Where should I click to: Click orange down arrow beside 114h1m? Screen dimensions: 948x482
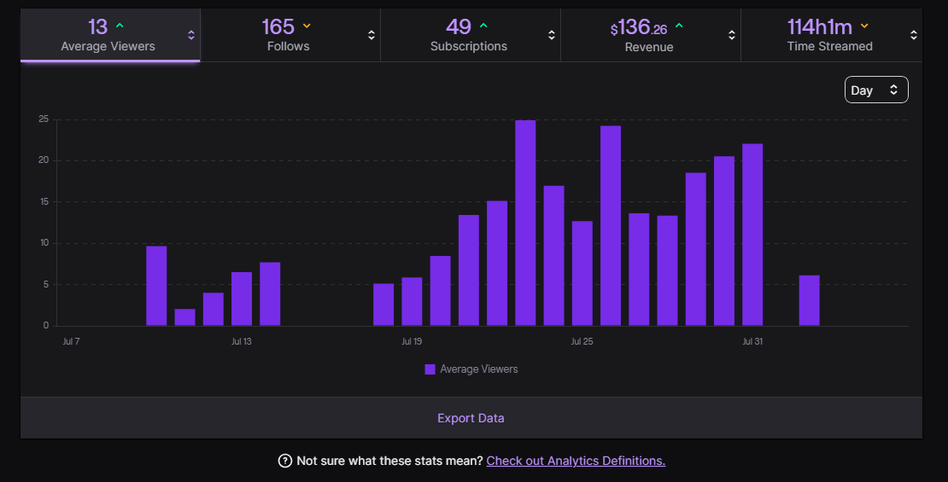(x=864, y=26)
